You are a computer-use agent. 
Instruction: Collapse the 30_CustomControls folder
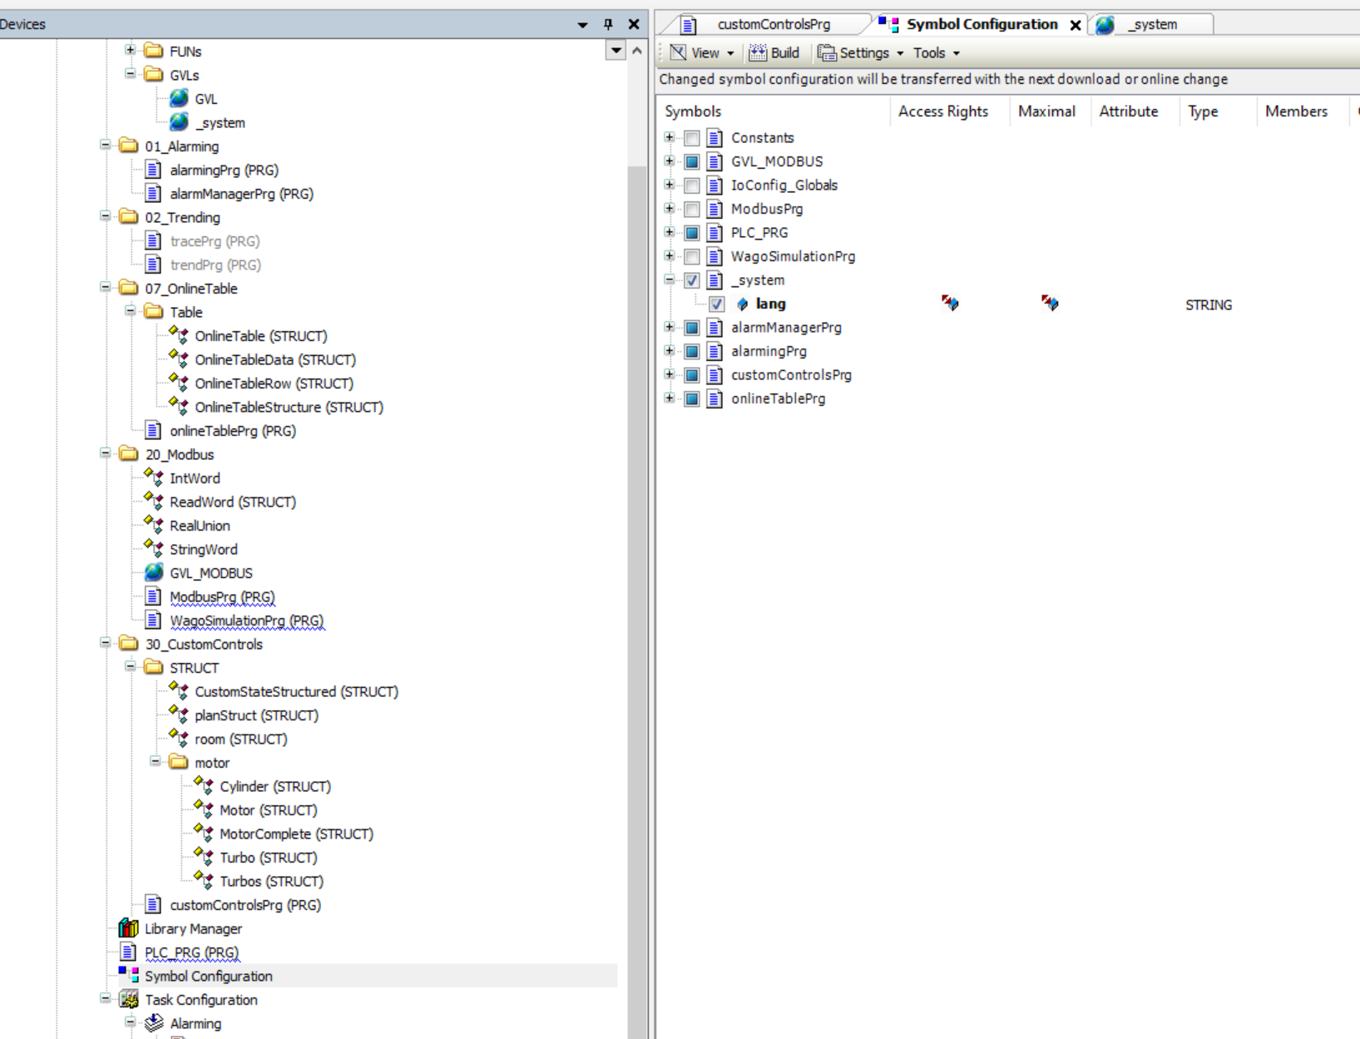[x=106, y=644]
